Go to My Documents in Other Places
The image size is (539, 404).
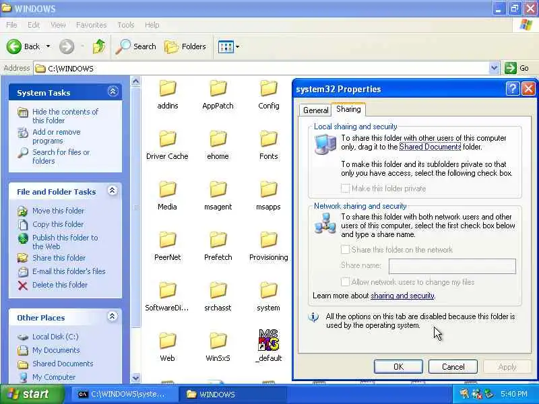(x=56, y=350)
